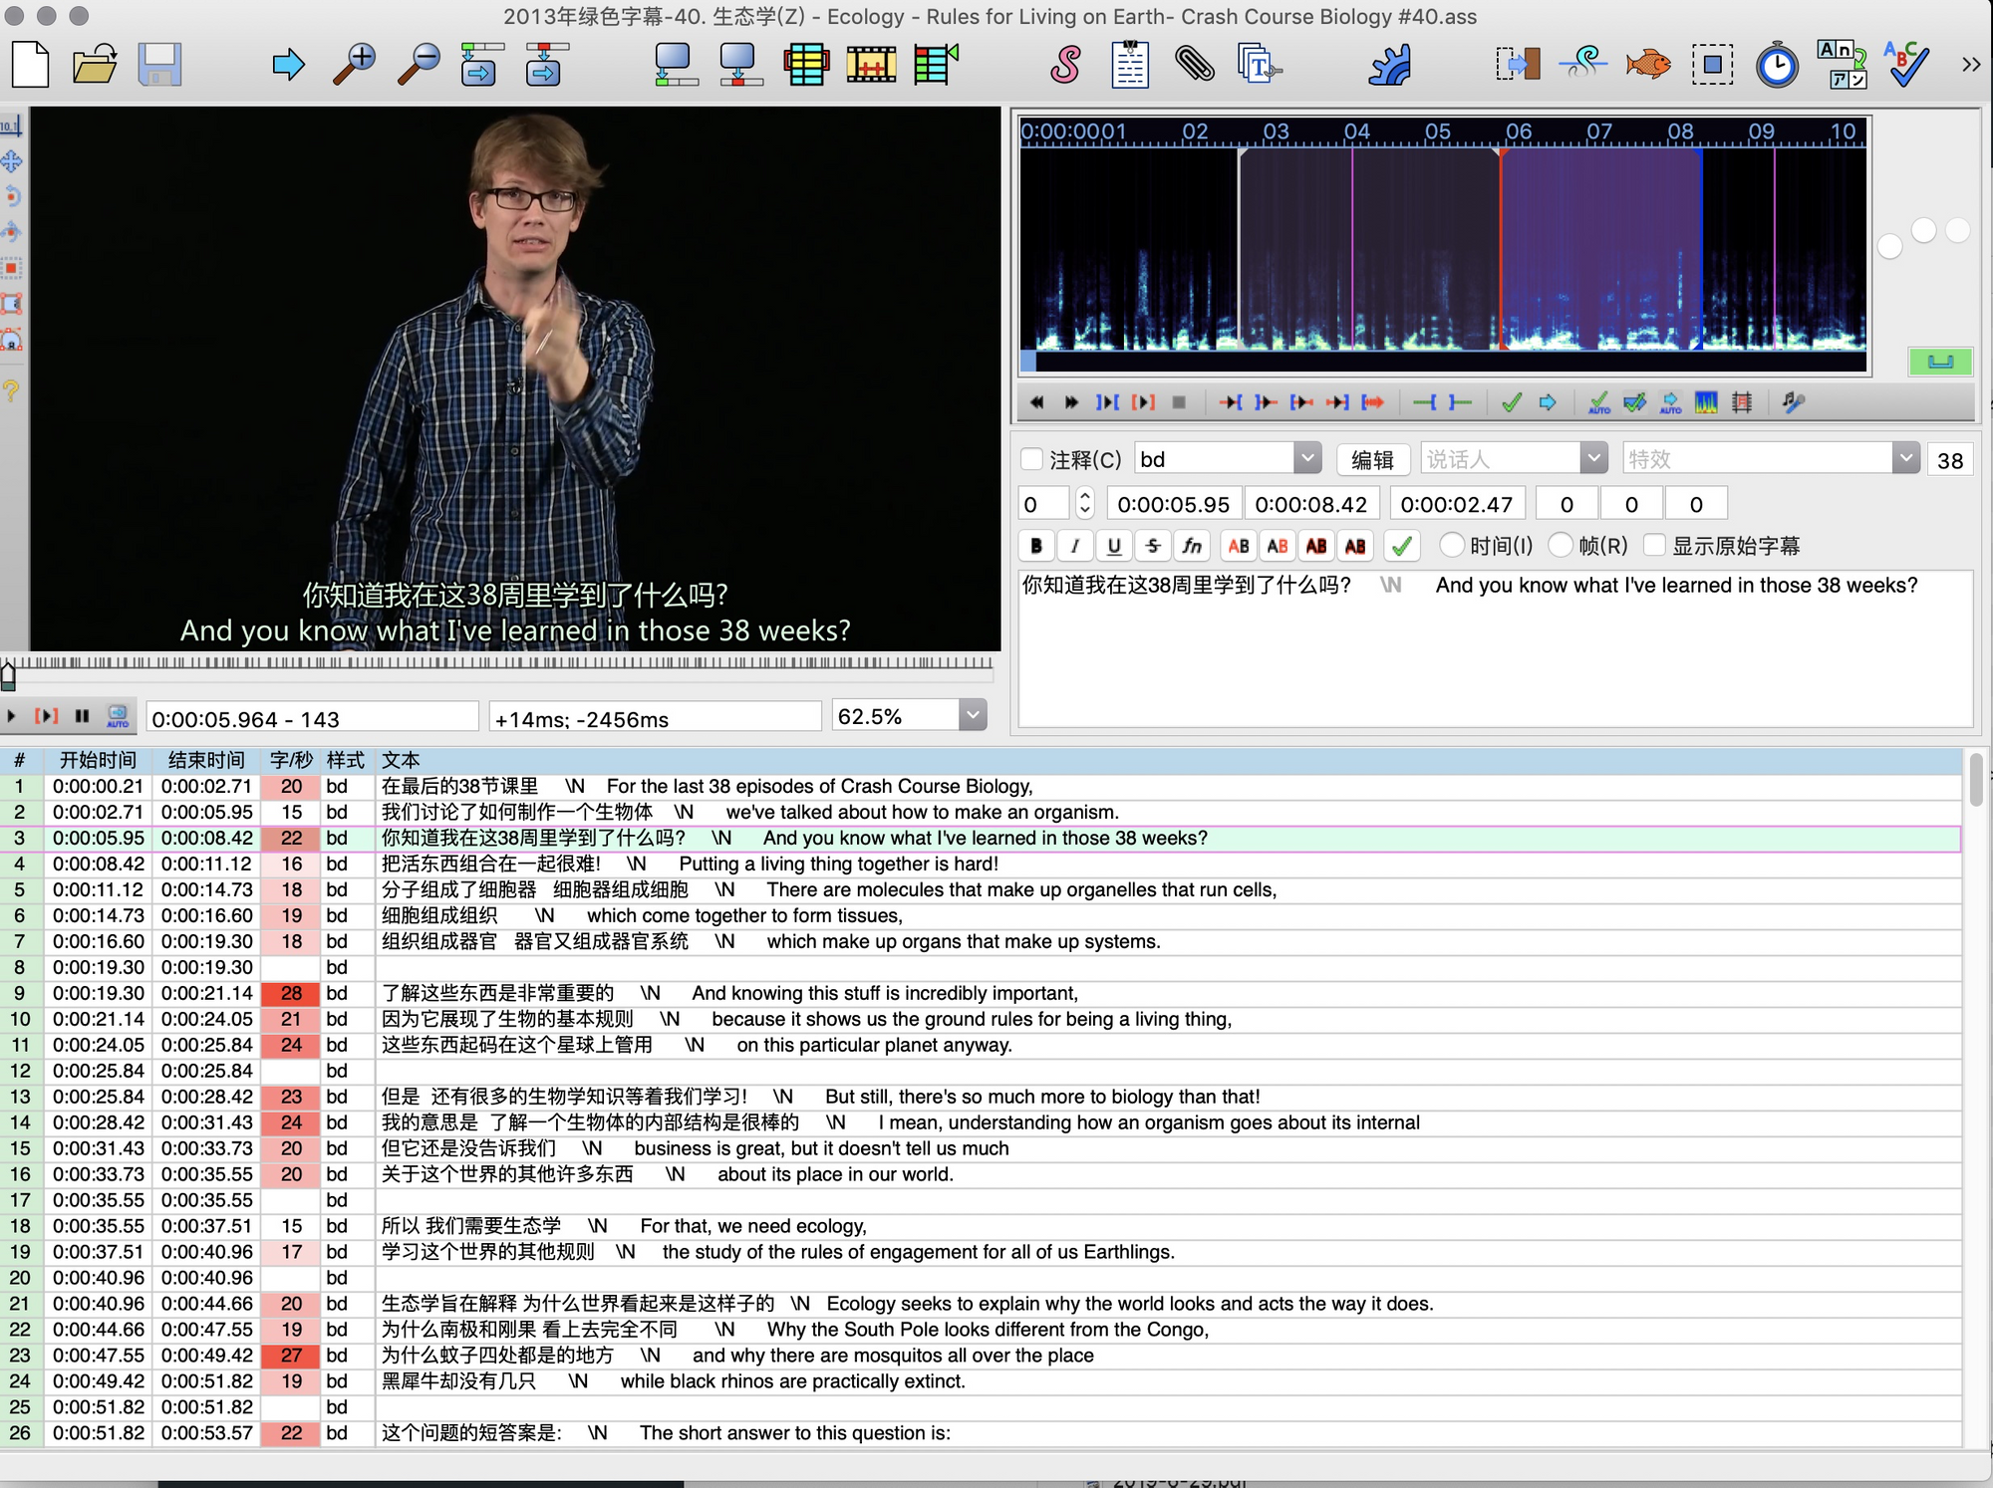Click the 编辑 style edit button
1993x1488 pixels.
1371,459
